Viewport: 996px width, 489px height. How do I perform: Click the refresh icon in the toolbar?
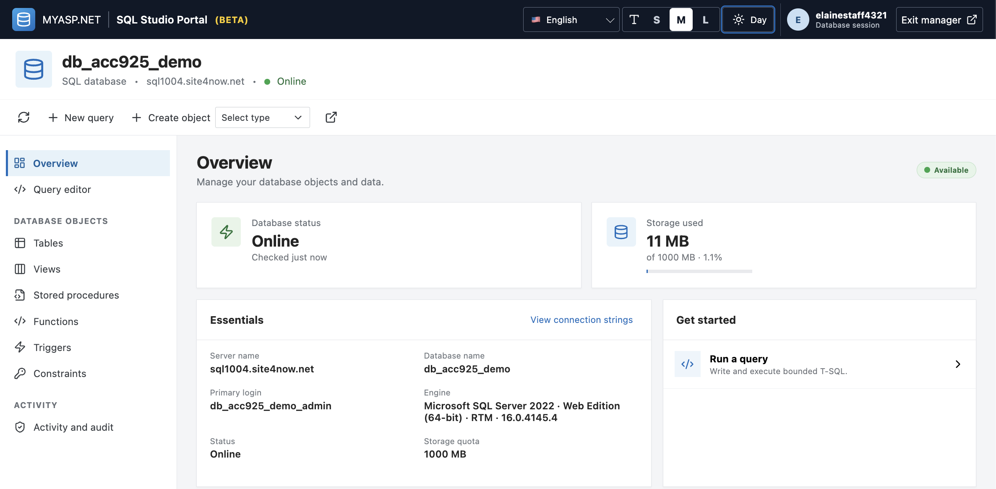[x=24, y=117]
